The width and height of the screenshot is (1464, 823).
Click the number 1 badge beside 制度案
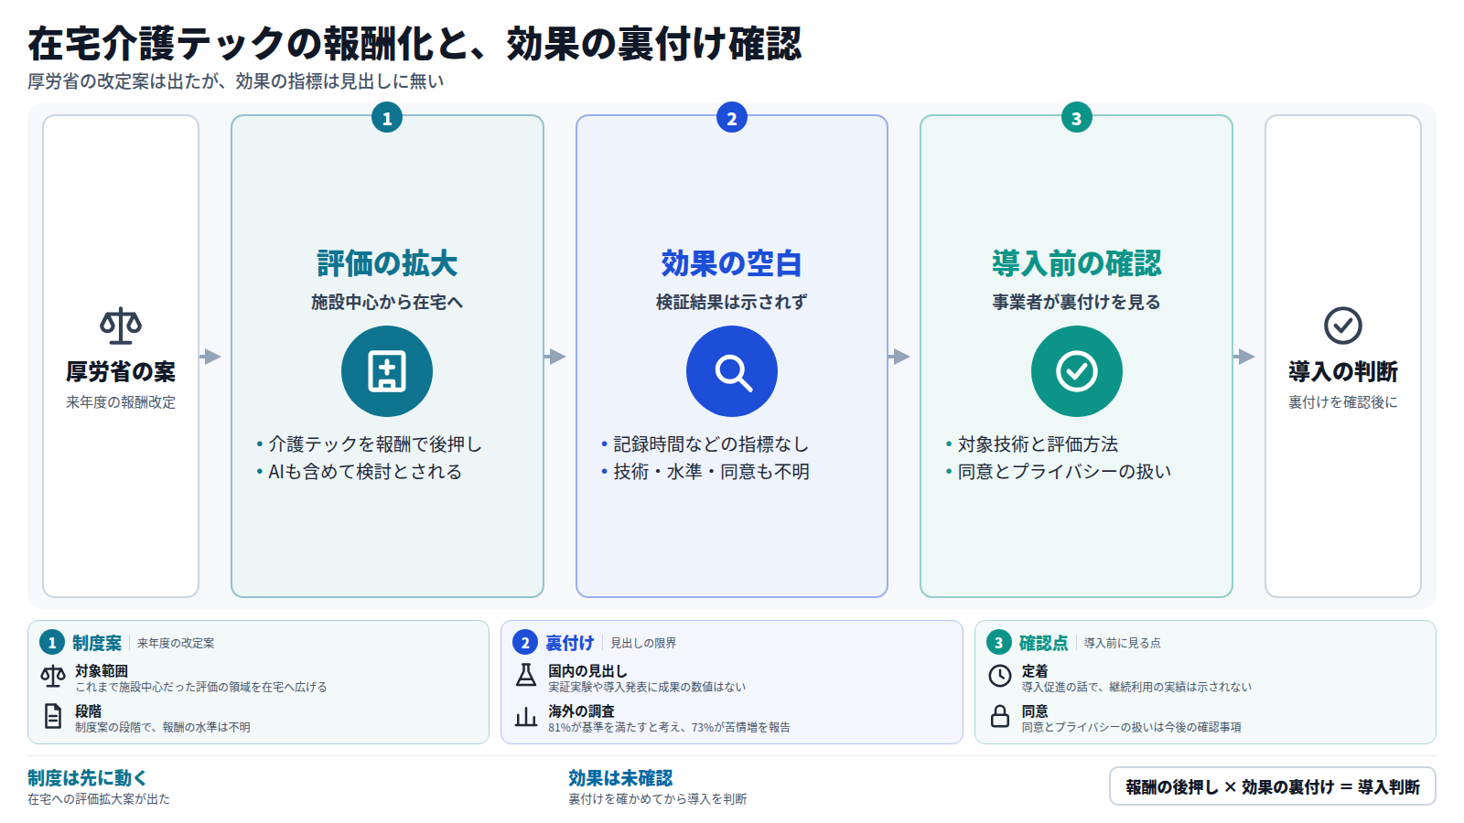click(x=52, y=643)
